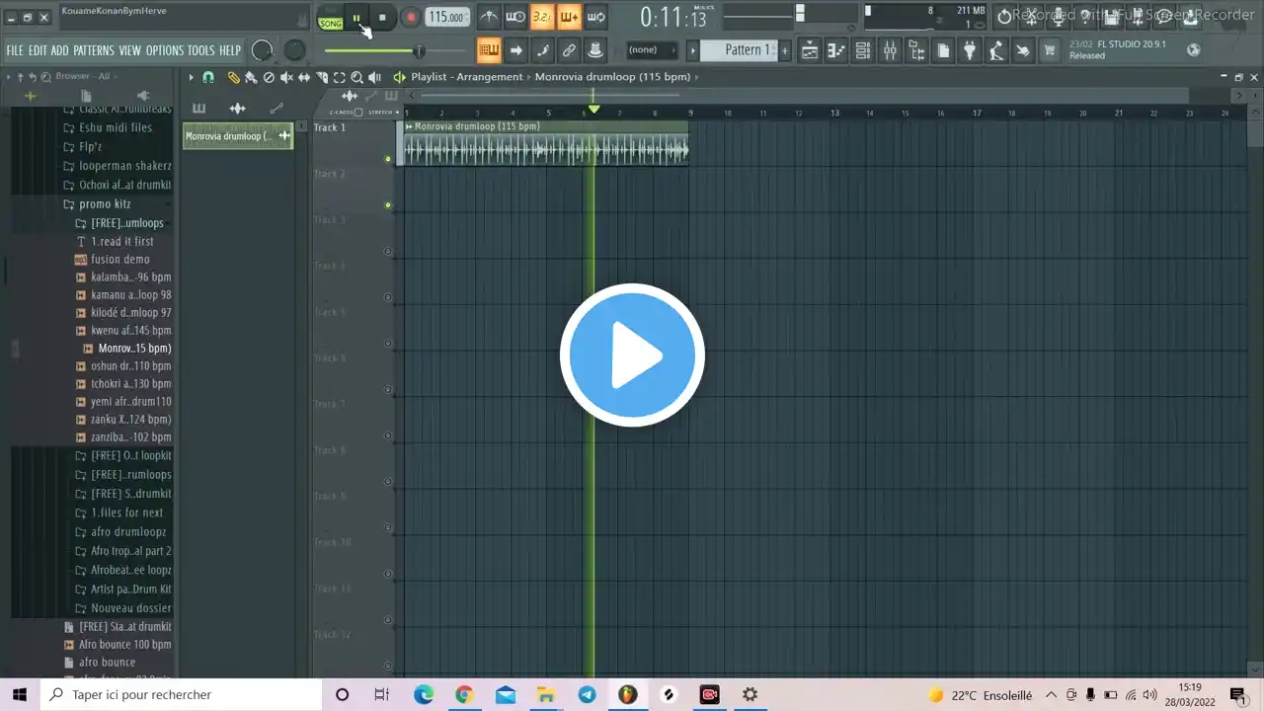This screenshot has height=711, width=1264.
Task: Expand the afro drumloopz folder
Action: (120, 532)
